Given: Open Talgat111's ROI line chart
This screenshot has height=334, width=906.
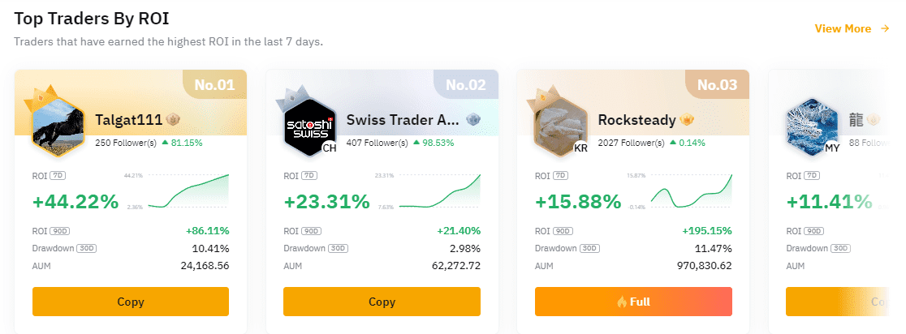Looking at the screenshot, I should coord(188,191).
